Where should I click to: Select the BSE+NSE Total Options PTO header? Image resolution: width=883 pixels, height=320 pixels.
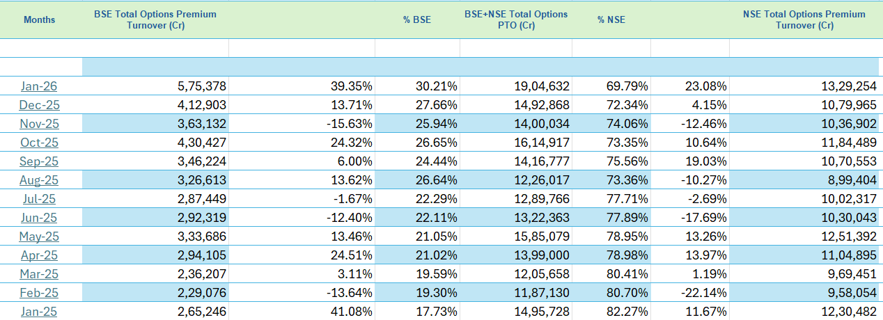coord(516,19)
